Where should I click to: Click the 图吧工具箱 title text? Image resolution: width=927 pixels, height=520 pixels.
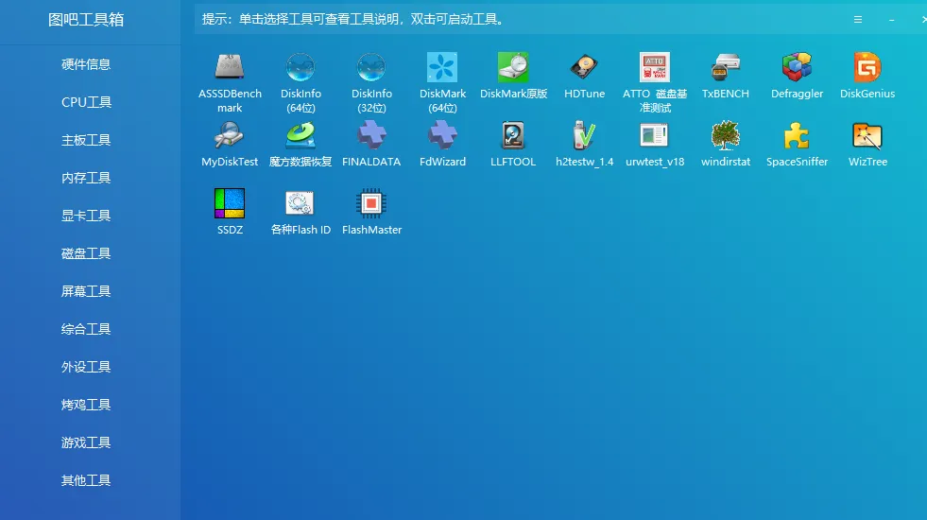pyautogui.click(x=86, y=20)
